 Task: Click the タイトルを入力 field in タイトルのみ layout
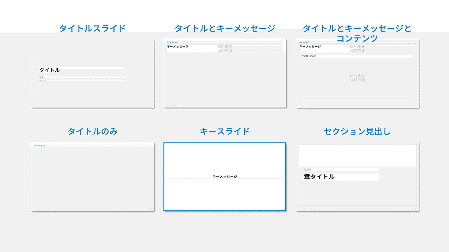coord(92,146)
